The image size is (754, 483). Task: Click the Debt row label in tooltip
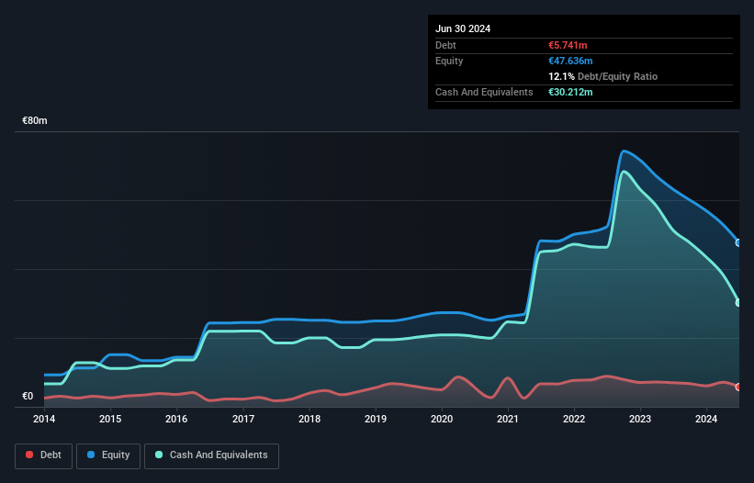445,45
